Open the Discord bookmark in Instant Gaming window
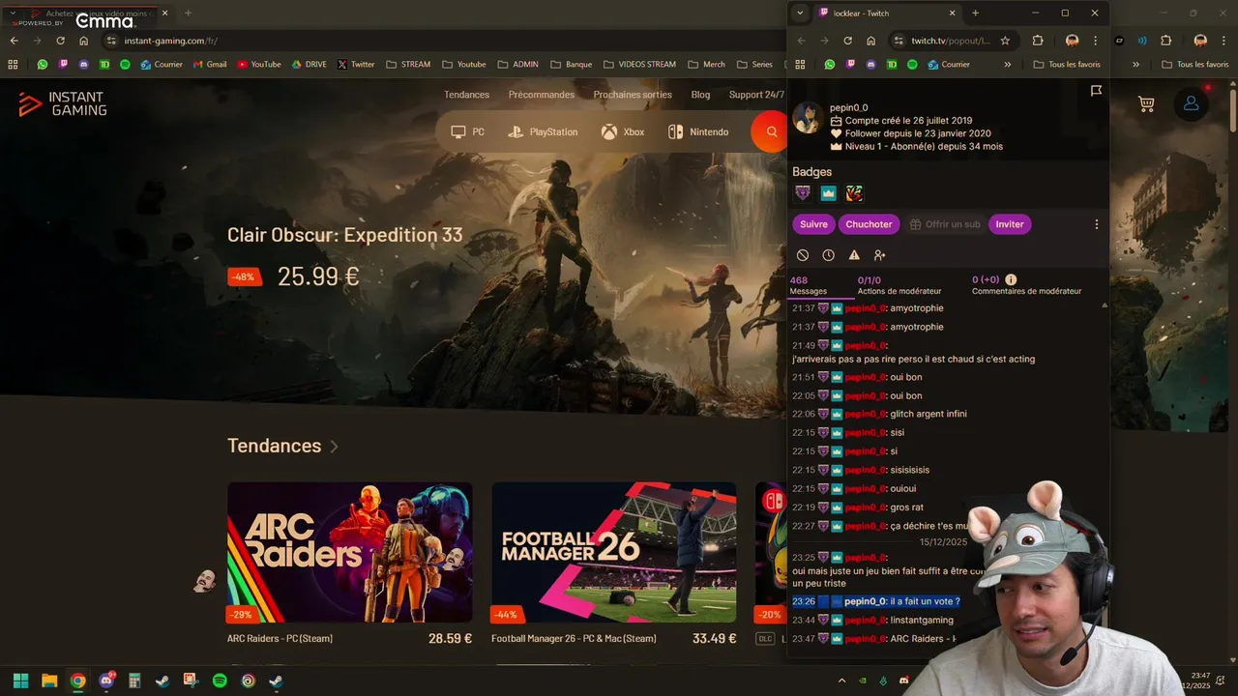 [83, 65]
